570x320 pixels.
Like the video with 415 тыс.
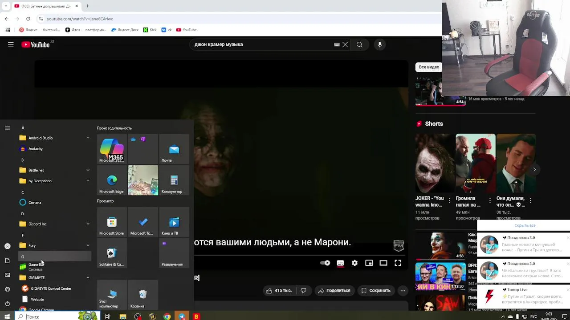pyautogui.click(x=279, y=291)
